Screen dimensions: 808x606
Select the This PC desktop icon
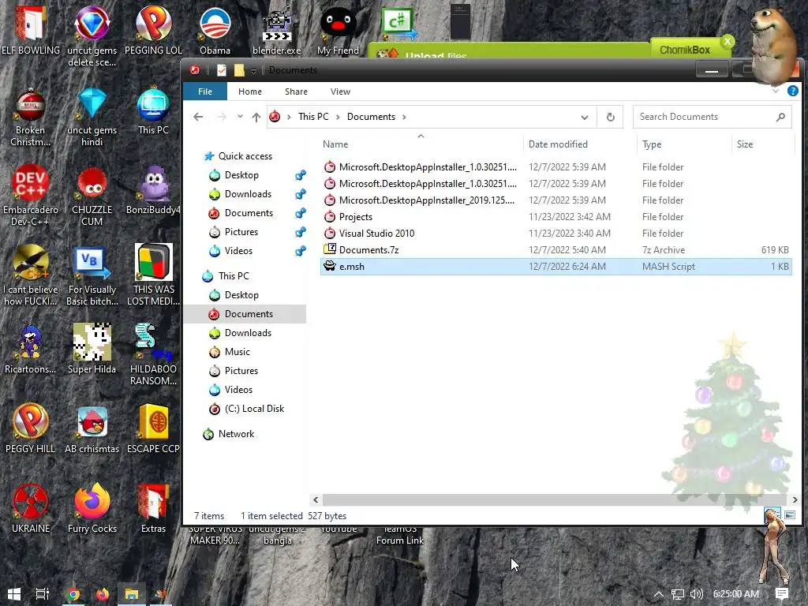[x=153, y=111]
